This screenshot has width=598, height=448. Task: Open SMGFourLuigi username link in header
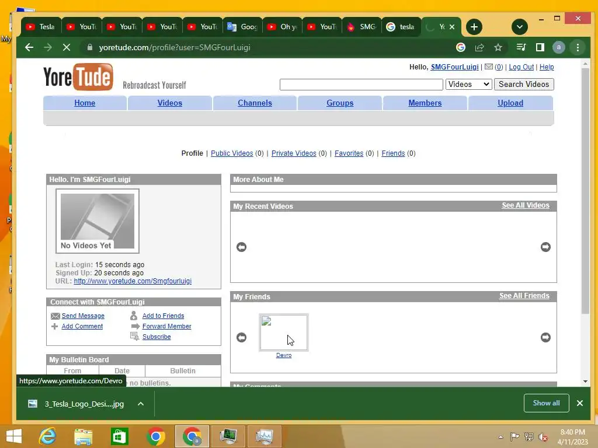(x=454, y=67)
